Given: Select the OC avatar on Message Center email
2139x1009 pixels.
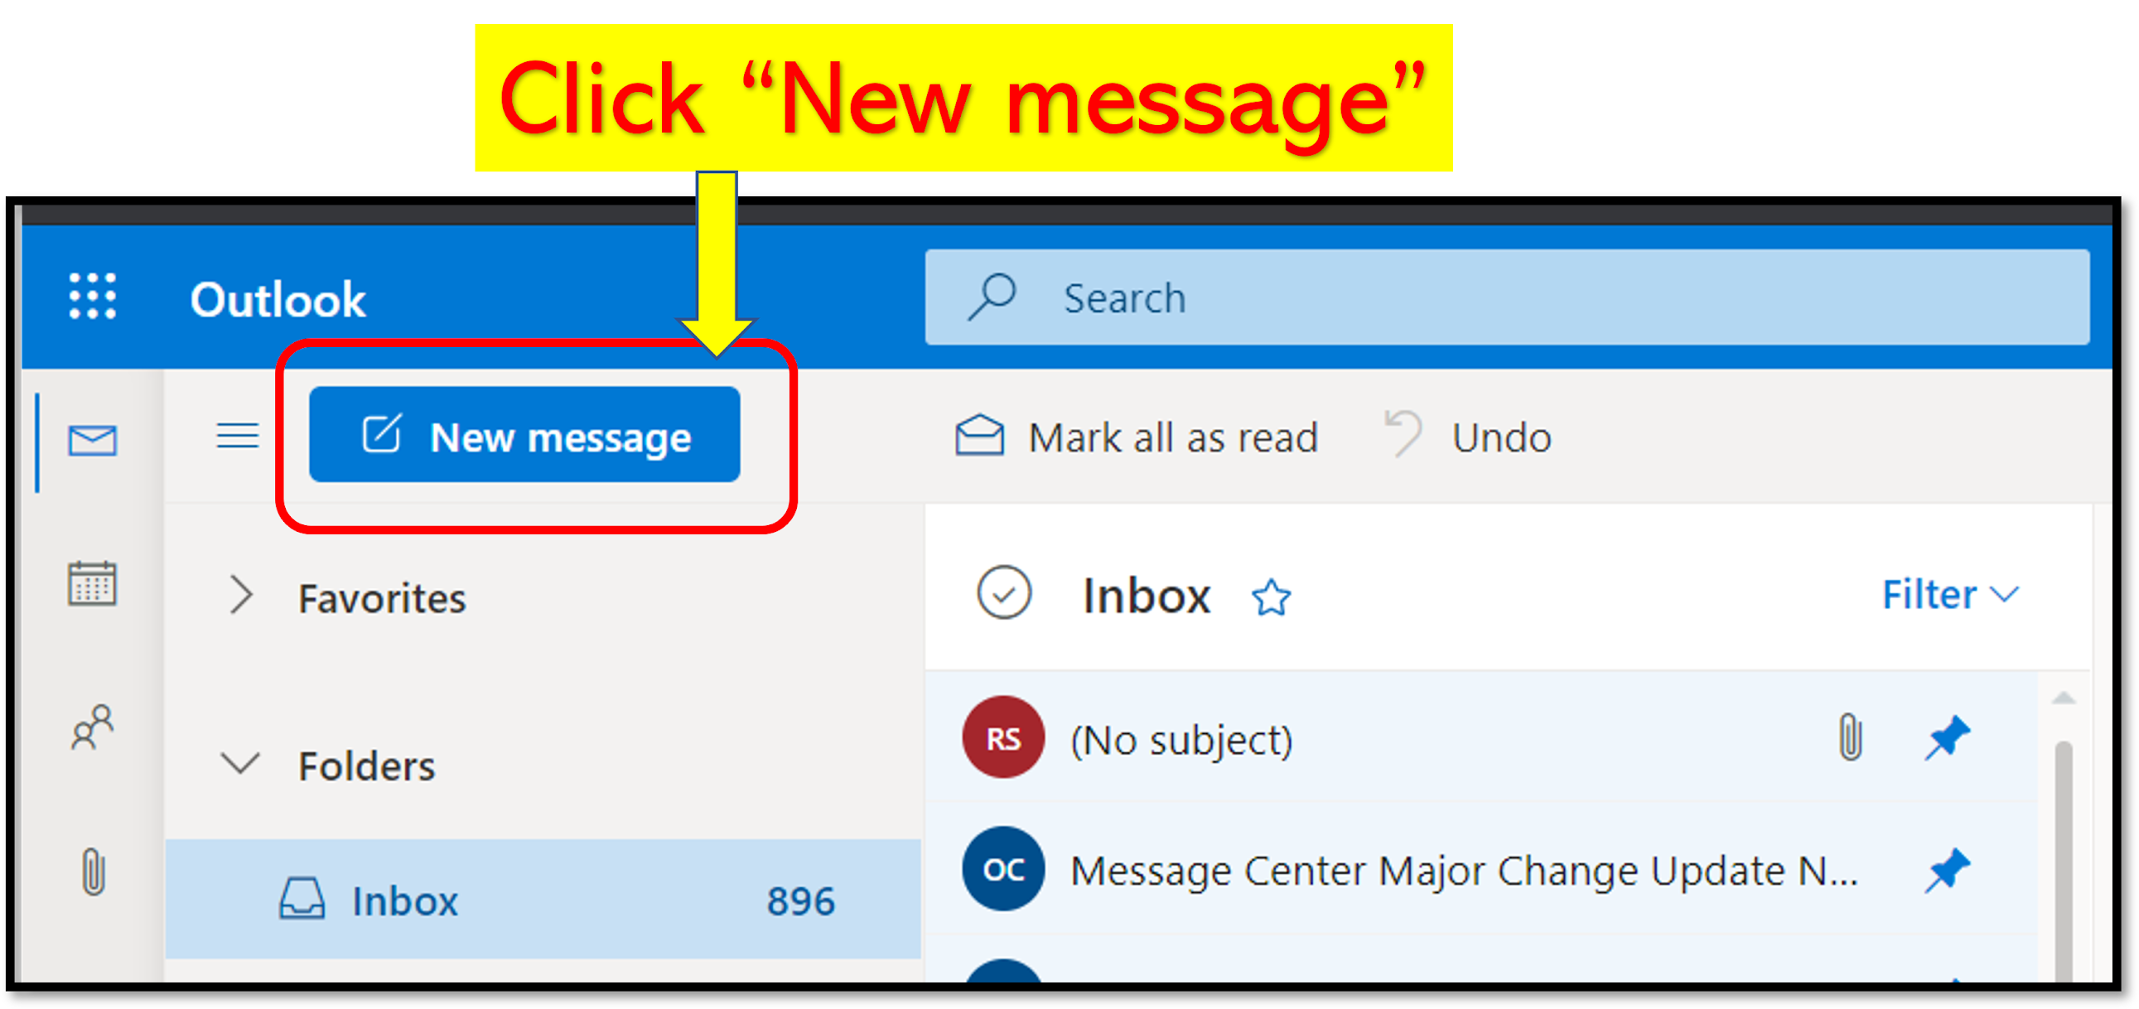Looking at the screenshot, I should [1003, 870].
